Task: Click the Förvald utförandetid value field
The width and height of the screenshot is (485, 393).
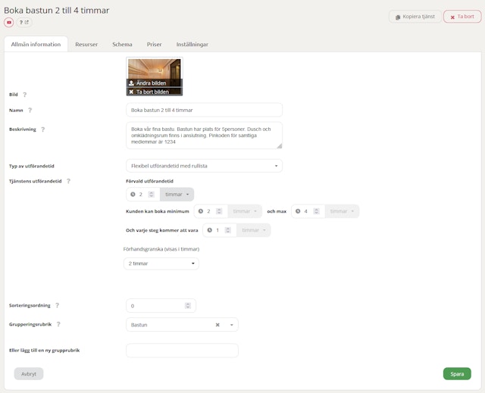Action: pyautogui.click(x=140, y=195)
